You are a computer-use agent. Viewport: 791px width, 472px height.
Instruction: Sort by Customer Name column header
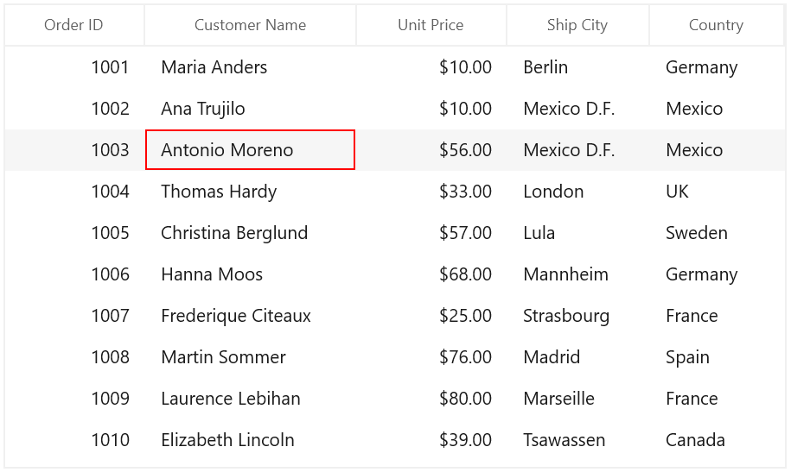250,25
